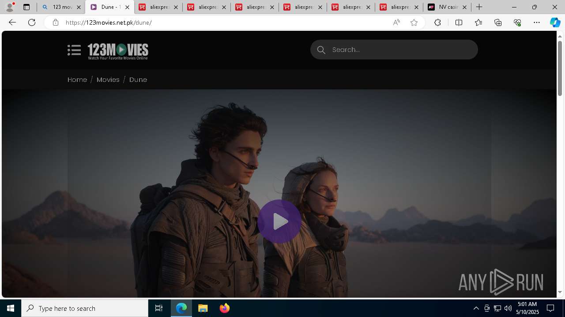Open volume control tray icon
Screen dimensions: 565x317
coord(508,308)
